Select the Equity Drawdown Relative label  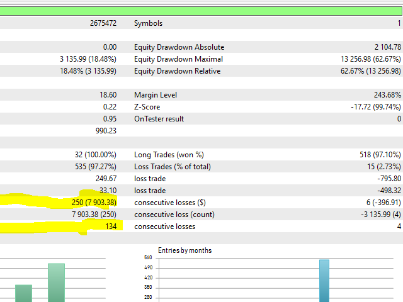(x=177, y=71)
